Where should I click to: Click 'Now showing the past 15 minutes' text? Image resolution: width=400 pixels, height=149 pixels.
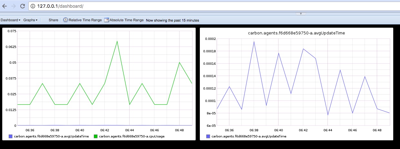coord(172,20)
